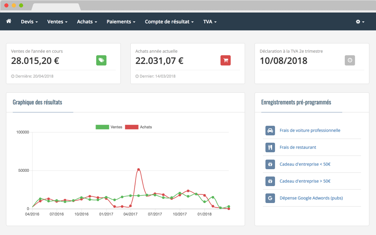Click the car icon for vehicle expenses
Screen dimensions: 376x235
270,131
